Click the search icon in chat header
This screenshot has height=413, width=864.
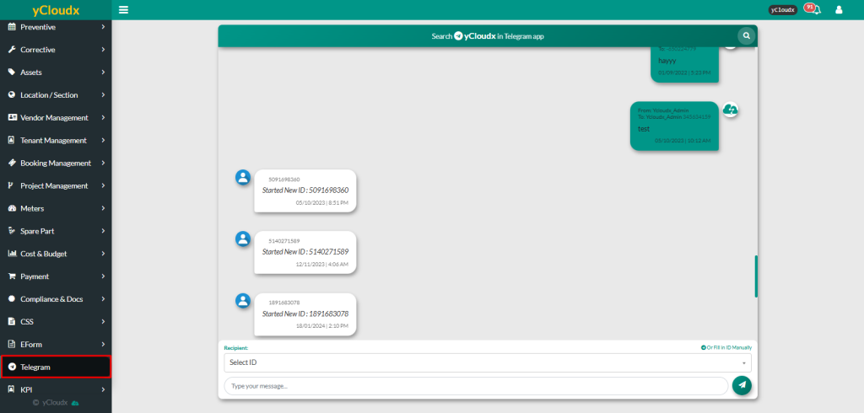click(x=746, y=36)
